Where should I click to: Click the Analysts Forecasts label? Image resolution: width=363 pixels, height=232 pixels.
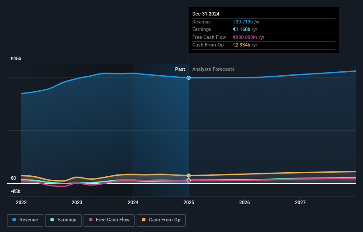pos(214,70)
